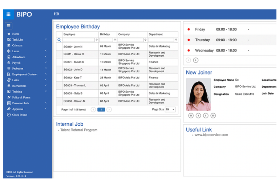
Task: Go to last new joiner record
Action: pyautogui.click(x=213, y=116)
